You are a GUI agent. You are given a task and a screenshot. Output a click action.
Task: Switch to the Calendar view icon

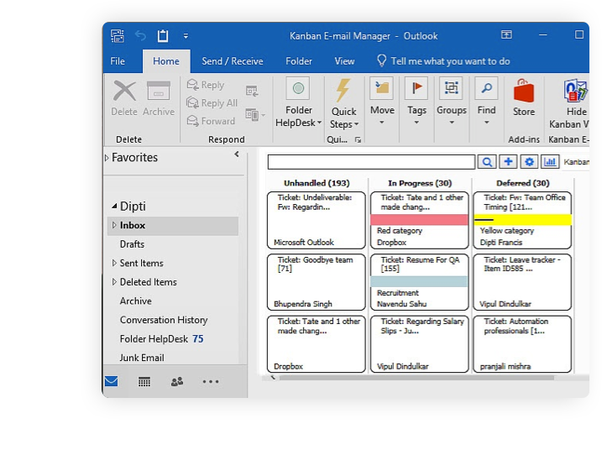(x=144, y=382)
